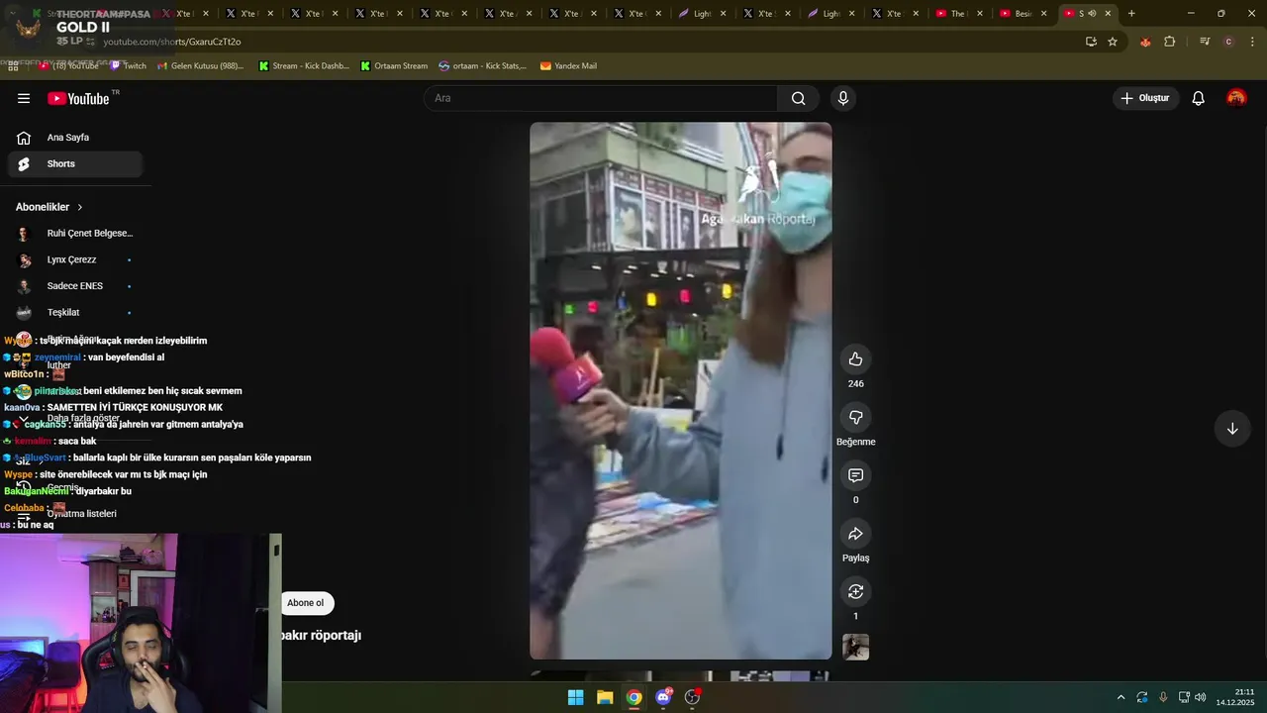1267x713 pixels.
Task: Open the Oluştur create menu
Action: click(1145, 98)
